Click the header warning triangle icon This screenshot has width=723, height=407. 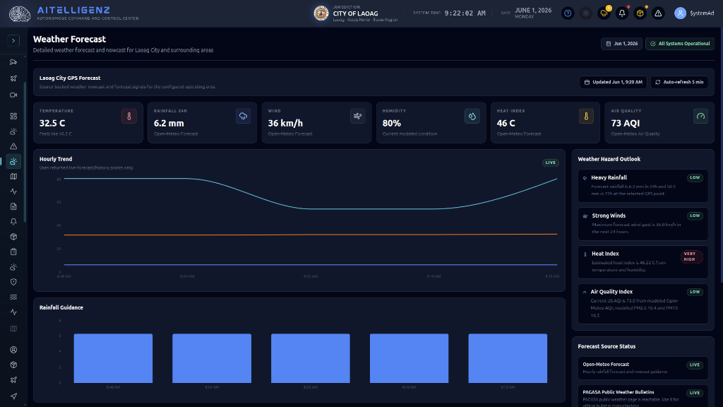coord(658,13)
